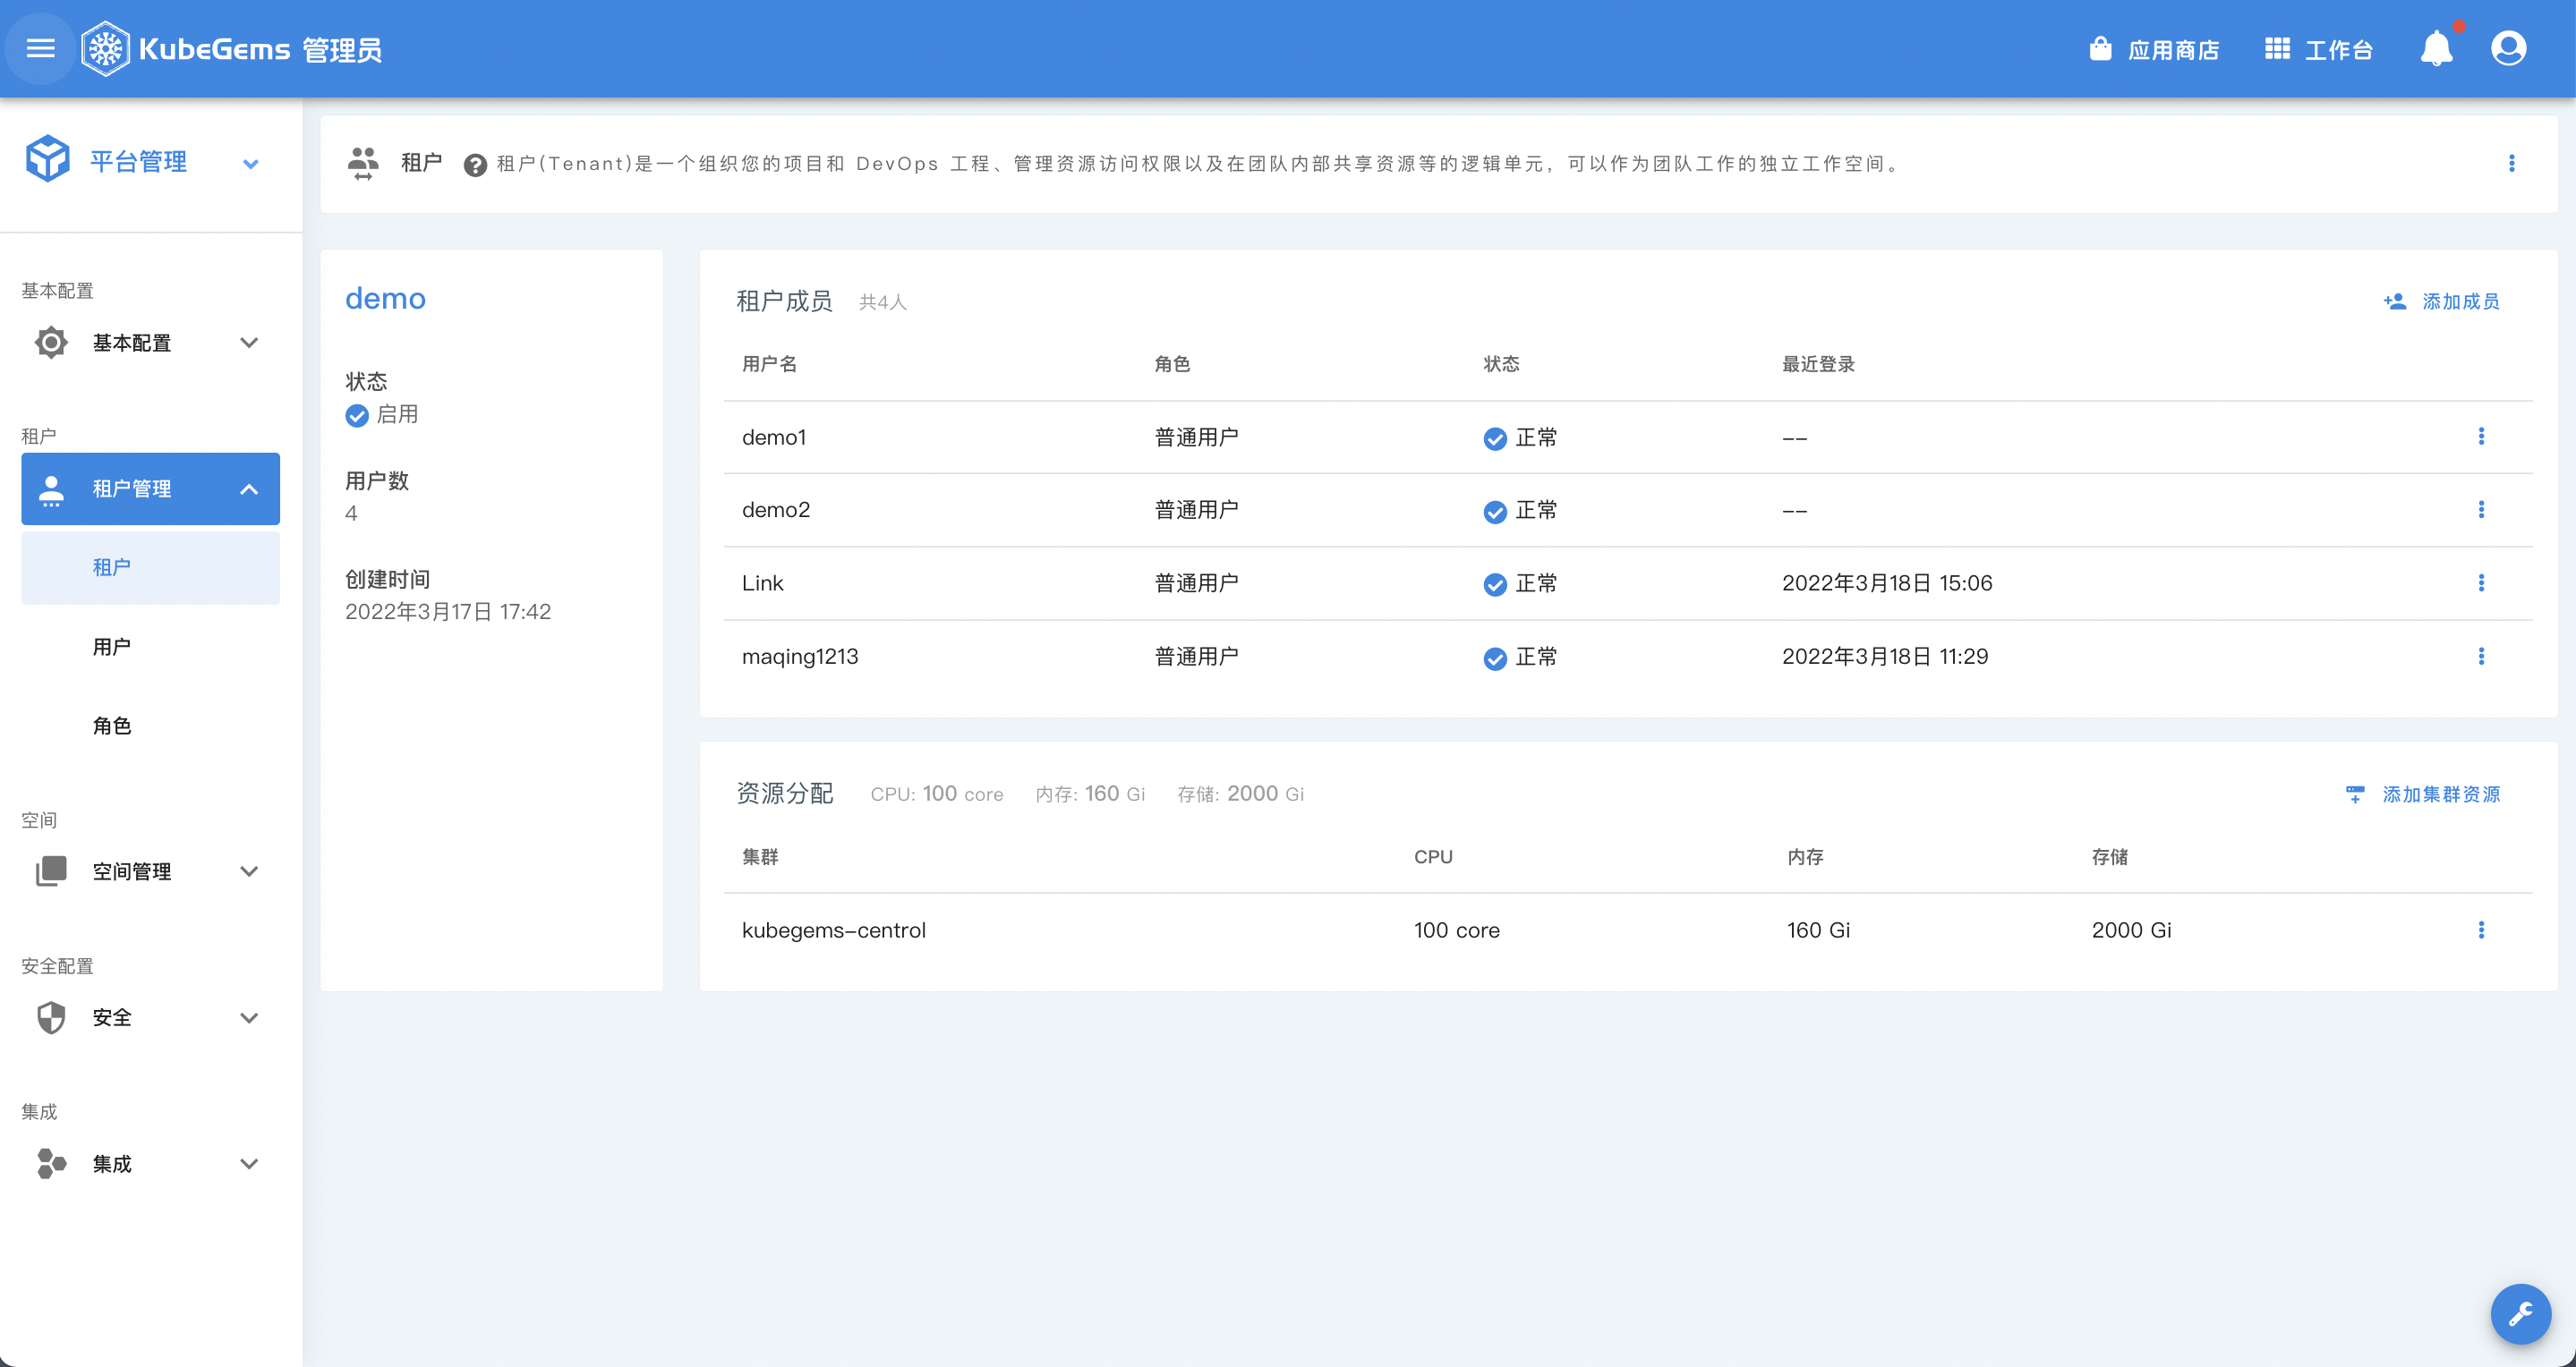
Task: Click the 添加成员 button
Action: tap(2442, 301)
